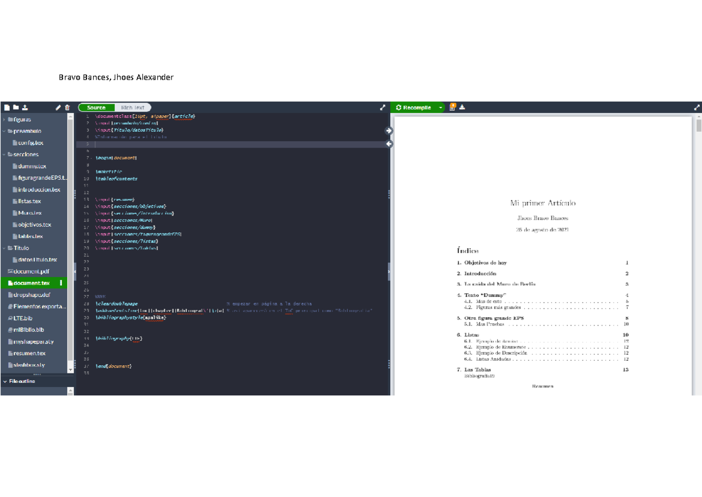Collapse the preambulo folder
The height and width of the screenshot is (497, 702).
point(4,131)
